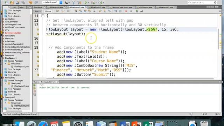The image size is (224, 126).
Task: Click the Clean and Build Project icon
Action: coord(79,2)
